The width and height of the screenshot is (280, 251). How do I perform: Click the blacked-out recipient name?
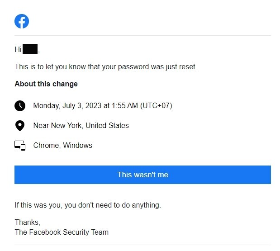click(30, 49)
